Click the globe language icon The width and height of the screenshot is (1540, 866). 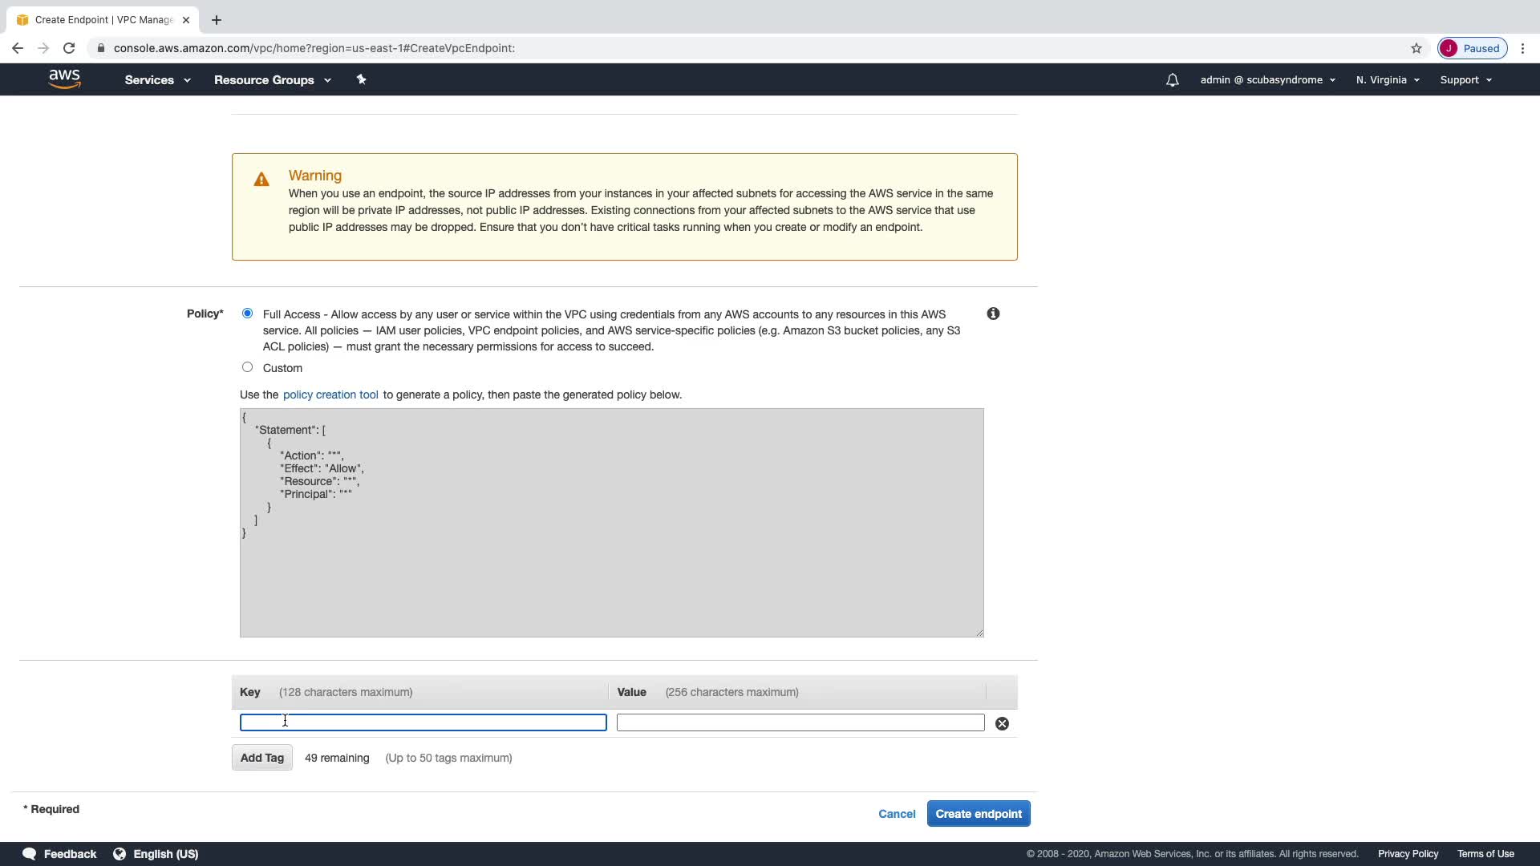tap(120, 854)
